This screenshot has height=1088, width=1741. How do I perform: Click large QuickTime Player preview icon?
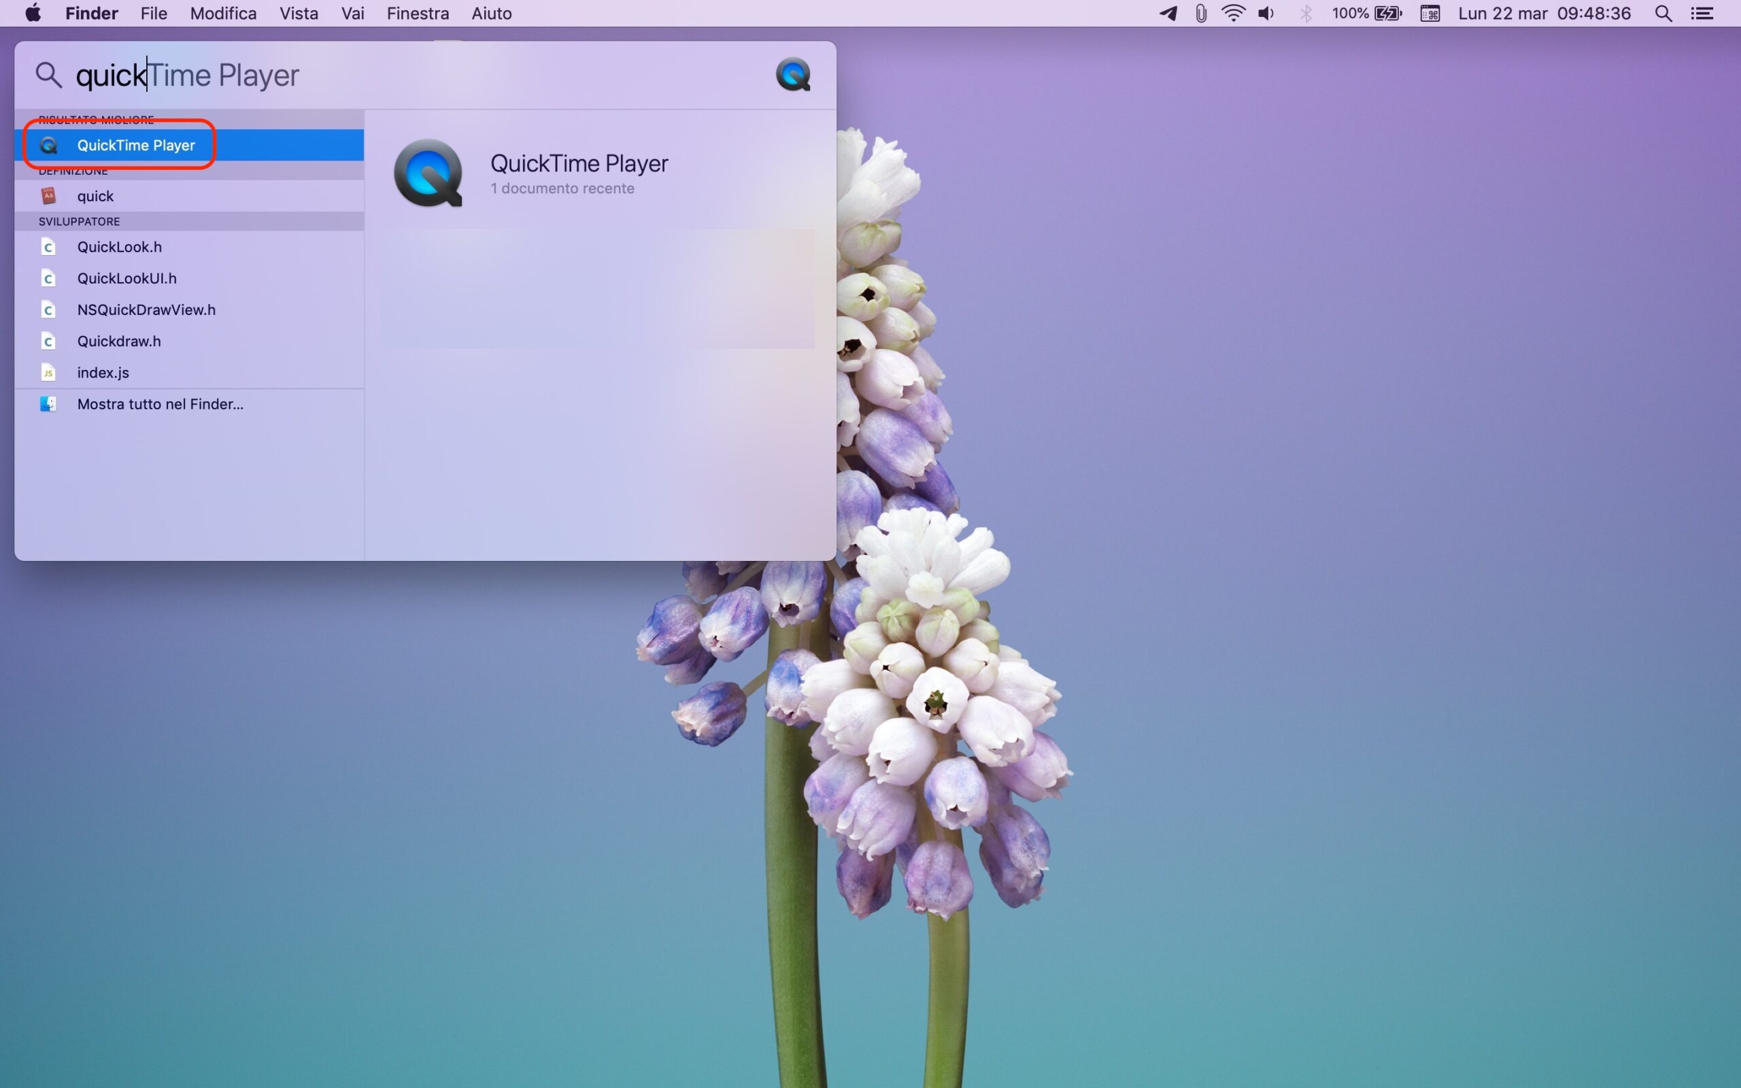428,173
